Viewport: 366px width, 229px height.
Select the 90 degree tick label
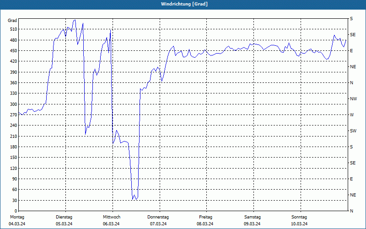tap(15, 179)
